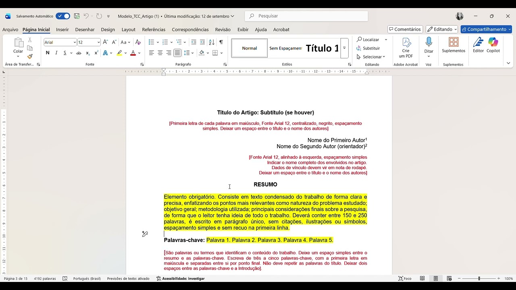
Task: Open the Layout tab
Action: [x=129, y=29]
